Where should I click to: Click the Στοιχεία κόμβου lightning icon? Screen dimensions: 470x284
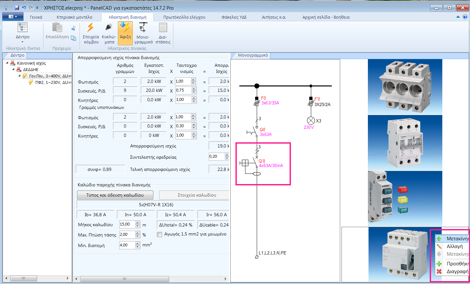pos(91,28)
